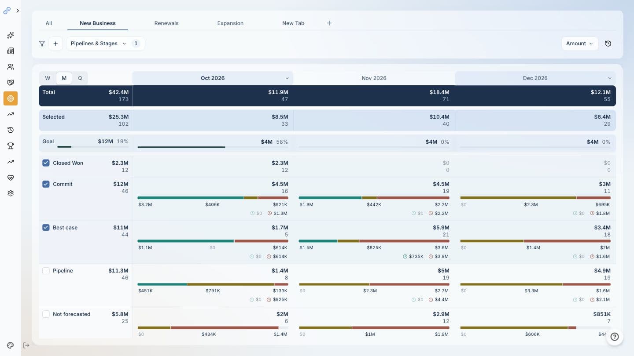Expand the Oct 2026 column chevron
The height and width of the screenshot is (356, 634).
287,78
